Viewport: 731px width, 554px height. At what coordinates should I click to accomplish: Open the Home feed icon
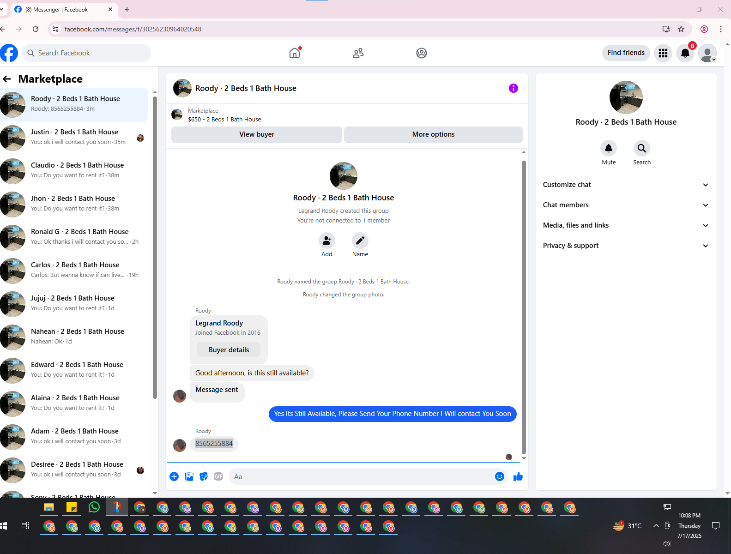tap(295, 53)
